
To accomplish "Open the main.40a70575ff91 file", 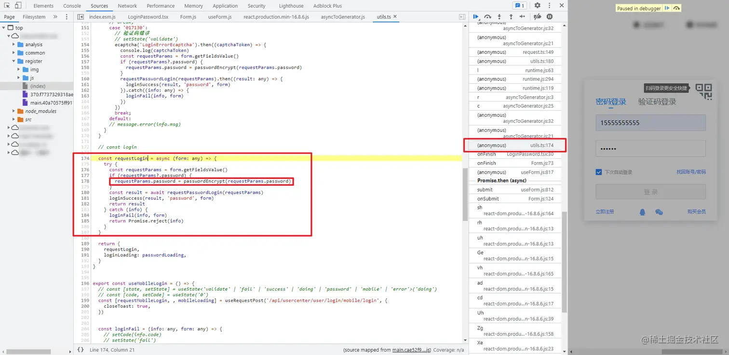I will click(51, 102).
